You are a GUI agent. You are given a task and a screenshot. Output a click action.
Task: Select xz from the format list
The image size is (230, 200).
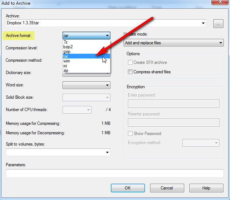(x=86, y=66)
